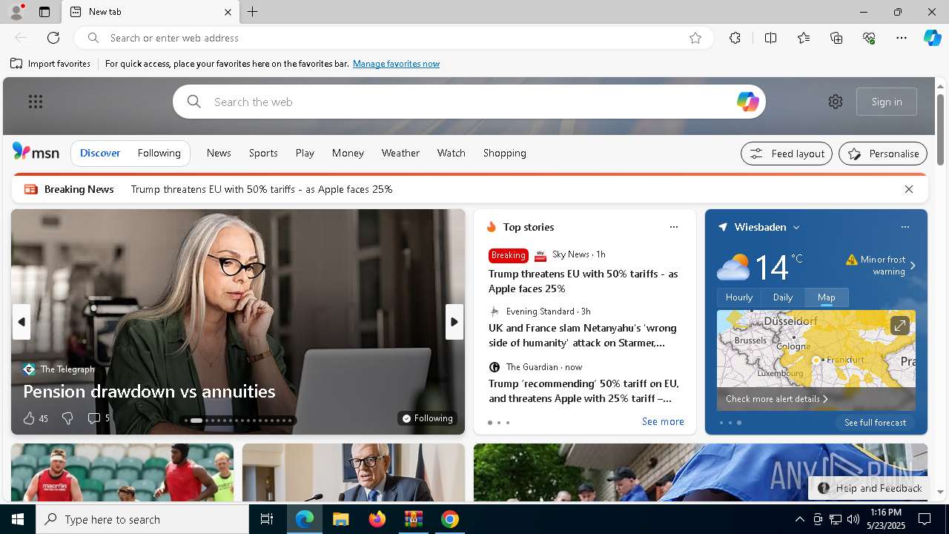Viewport: 949px width, 534px height.
Task: Open See full forecast link
Action: click(875, 423)
